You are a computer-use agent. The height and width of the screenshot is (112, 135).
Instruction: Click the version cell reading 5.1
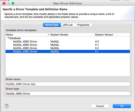(97, 51)
